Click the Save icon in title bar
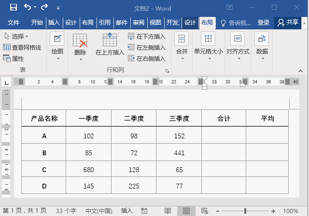Viewport: 309px width, 216px height. pos(13,7)
